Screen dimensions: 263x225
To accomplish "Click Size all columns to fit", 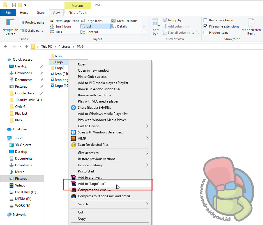I will [x=181, y=33].
